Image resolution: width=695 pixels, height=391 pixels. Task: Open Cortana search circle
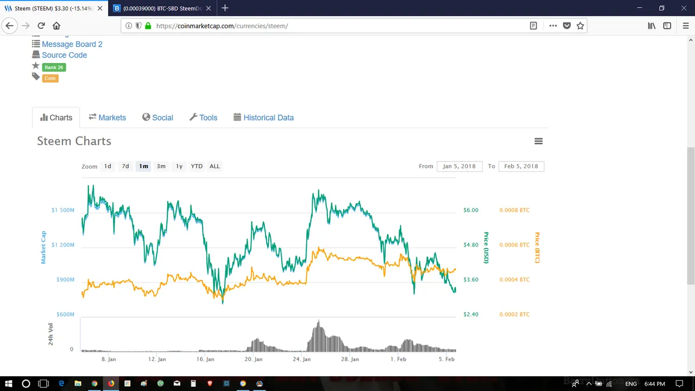pyautogui.click(x=26, y=383)
